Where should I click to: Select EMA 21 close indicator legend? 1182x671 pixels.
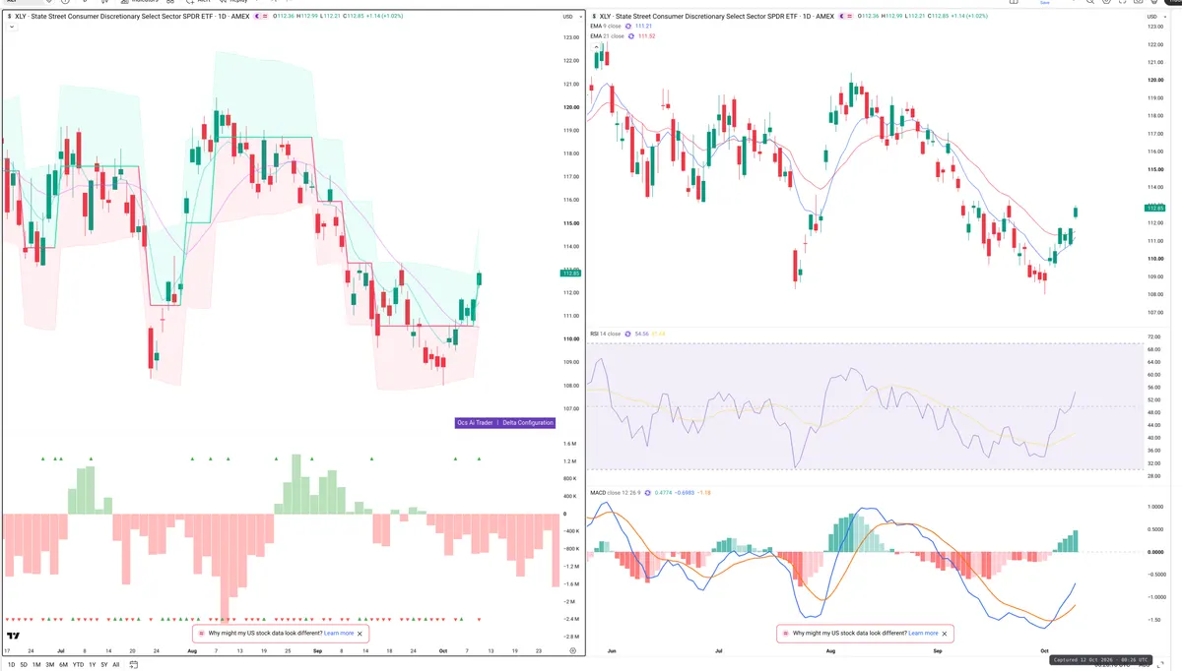[x=608, y=36]
